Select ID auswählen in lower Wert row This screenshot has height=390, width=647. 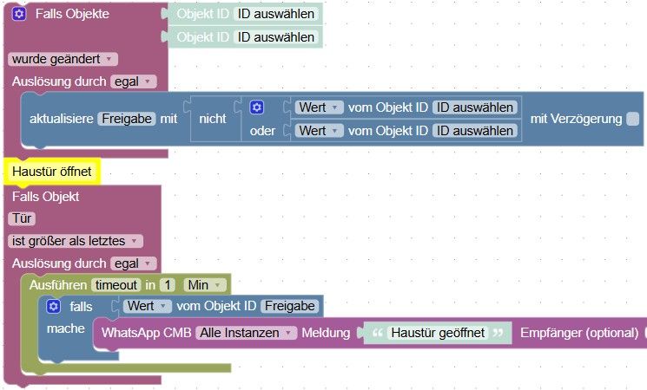[475, 131]
